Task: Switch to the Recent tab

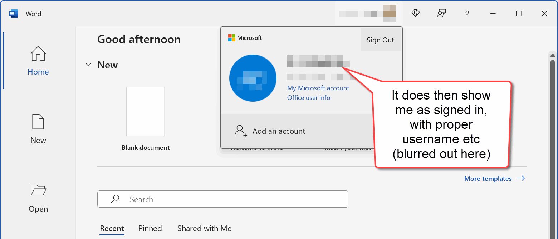Action: click(x=112, y=228)
